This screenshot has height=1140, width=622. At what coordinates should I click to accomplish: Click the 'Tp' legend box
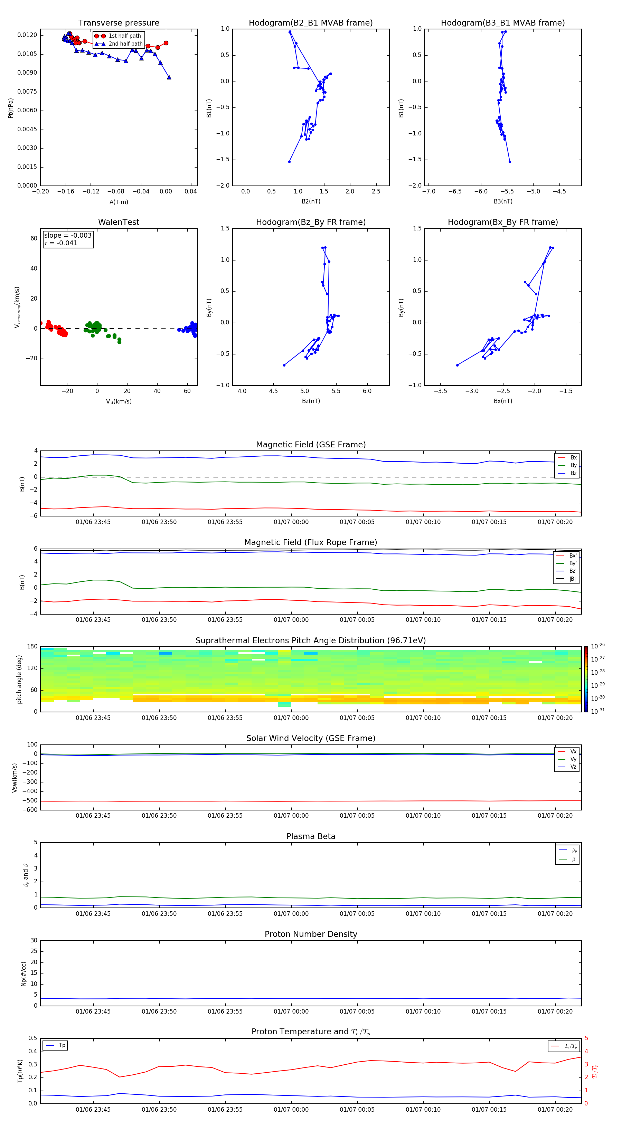pos(55,1046)
